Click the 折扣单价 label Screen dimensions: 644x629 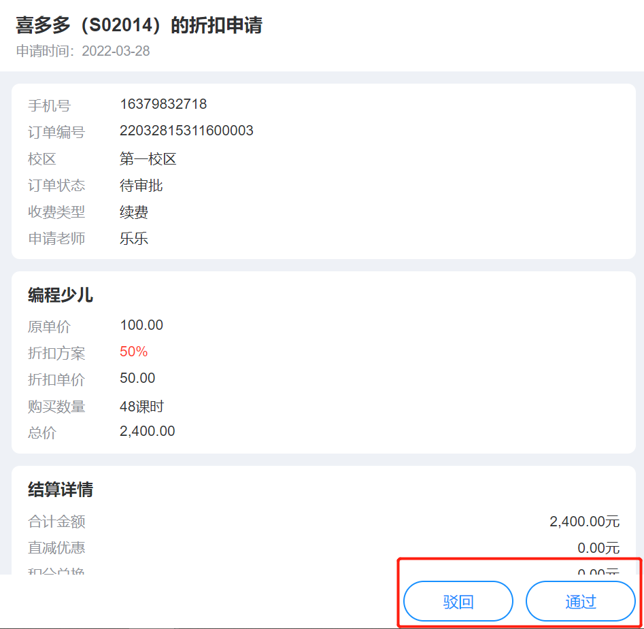56,379
